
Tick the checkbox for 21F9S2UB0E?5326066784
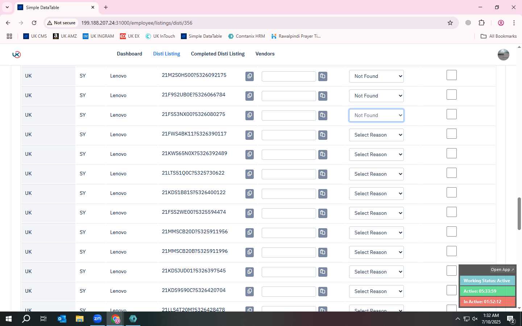(x=451, y=95)
